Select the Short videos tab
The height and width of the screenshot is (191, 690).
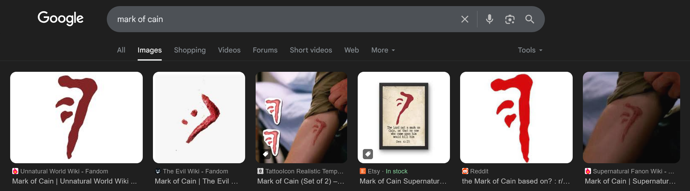pyautogui.click(x=311, y=50)
